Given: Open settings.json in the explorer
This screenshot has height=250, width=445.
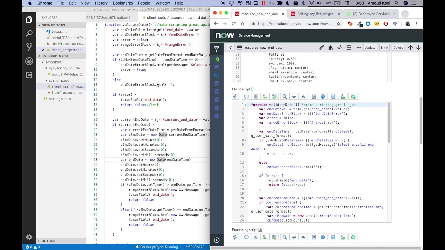Looking at the screenshot, I should pos(60,99).
